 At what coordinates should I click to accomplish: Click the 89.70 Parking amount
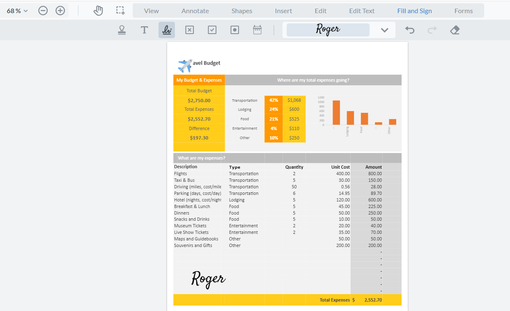coord(376,193)
